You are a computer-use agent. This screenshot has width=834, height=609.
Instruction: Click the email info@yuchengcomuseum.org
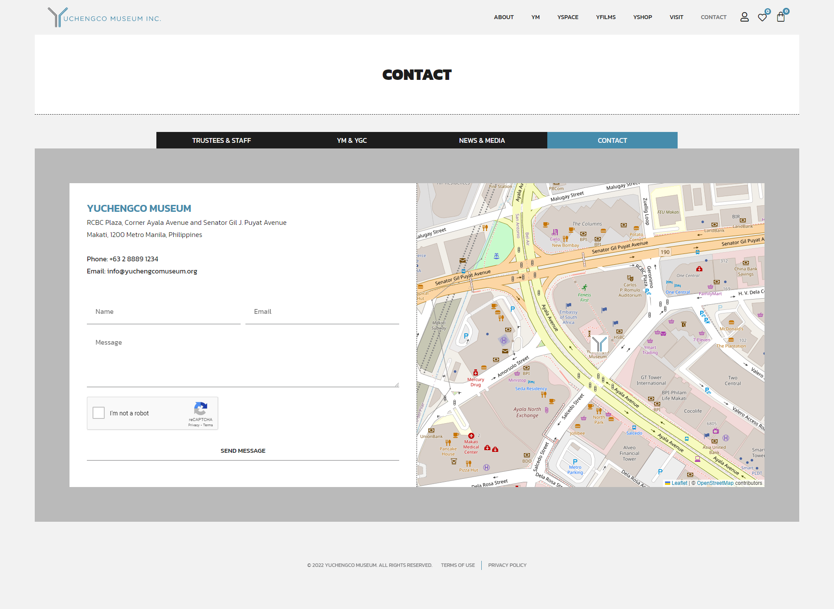pyautogui.click(x=152, y=271)
